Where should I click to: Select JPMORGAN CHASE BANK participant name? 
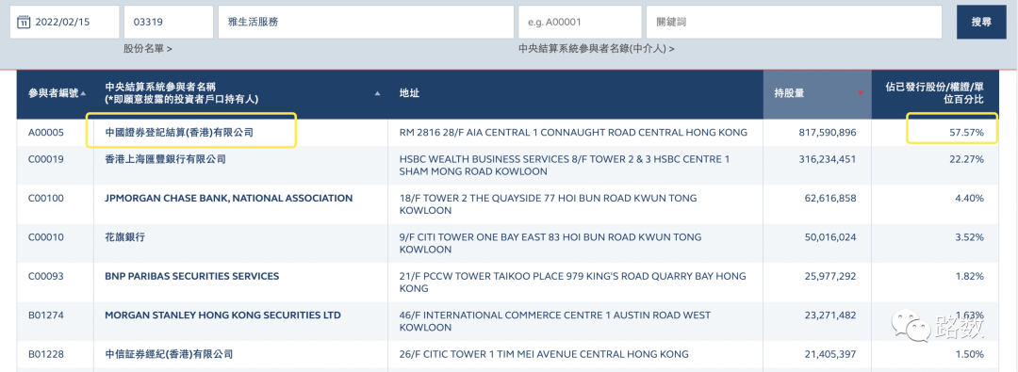[228, 198]
